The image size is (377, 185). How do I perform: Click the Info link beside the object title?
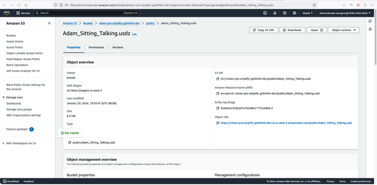coord(134,34)
